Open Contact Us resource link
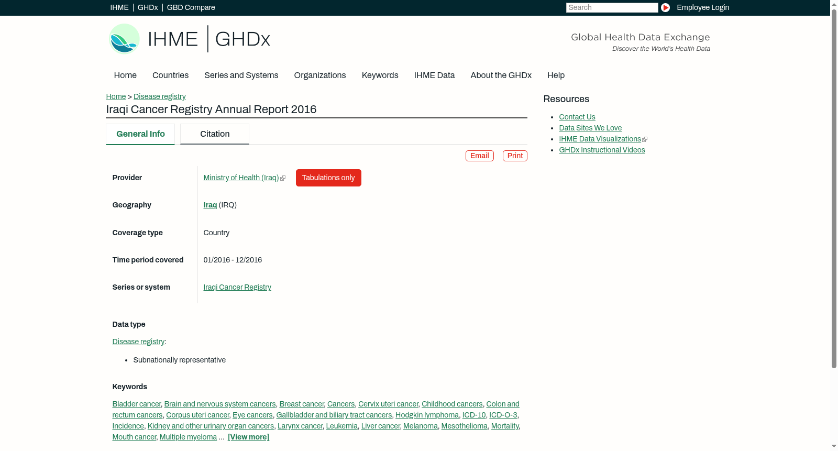The width and height of the screenshot is (838, 451). tap(577, 117)
